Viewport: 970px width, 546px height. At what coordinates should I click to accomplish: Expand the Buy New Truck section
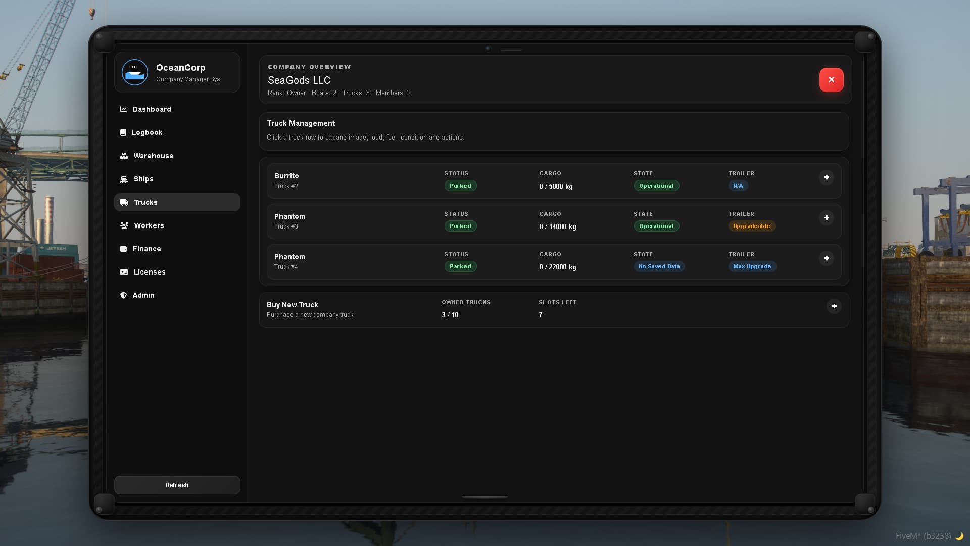(x=834, y=306)
